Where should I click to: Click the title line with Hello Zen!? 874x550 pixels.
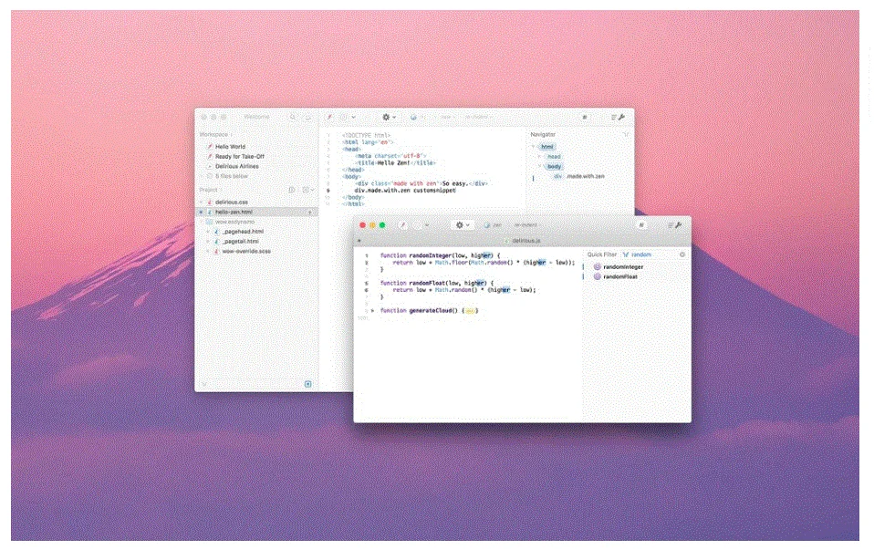395,163
